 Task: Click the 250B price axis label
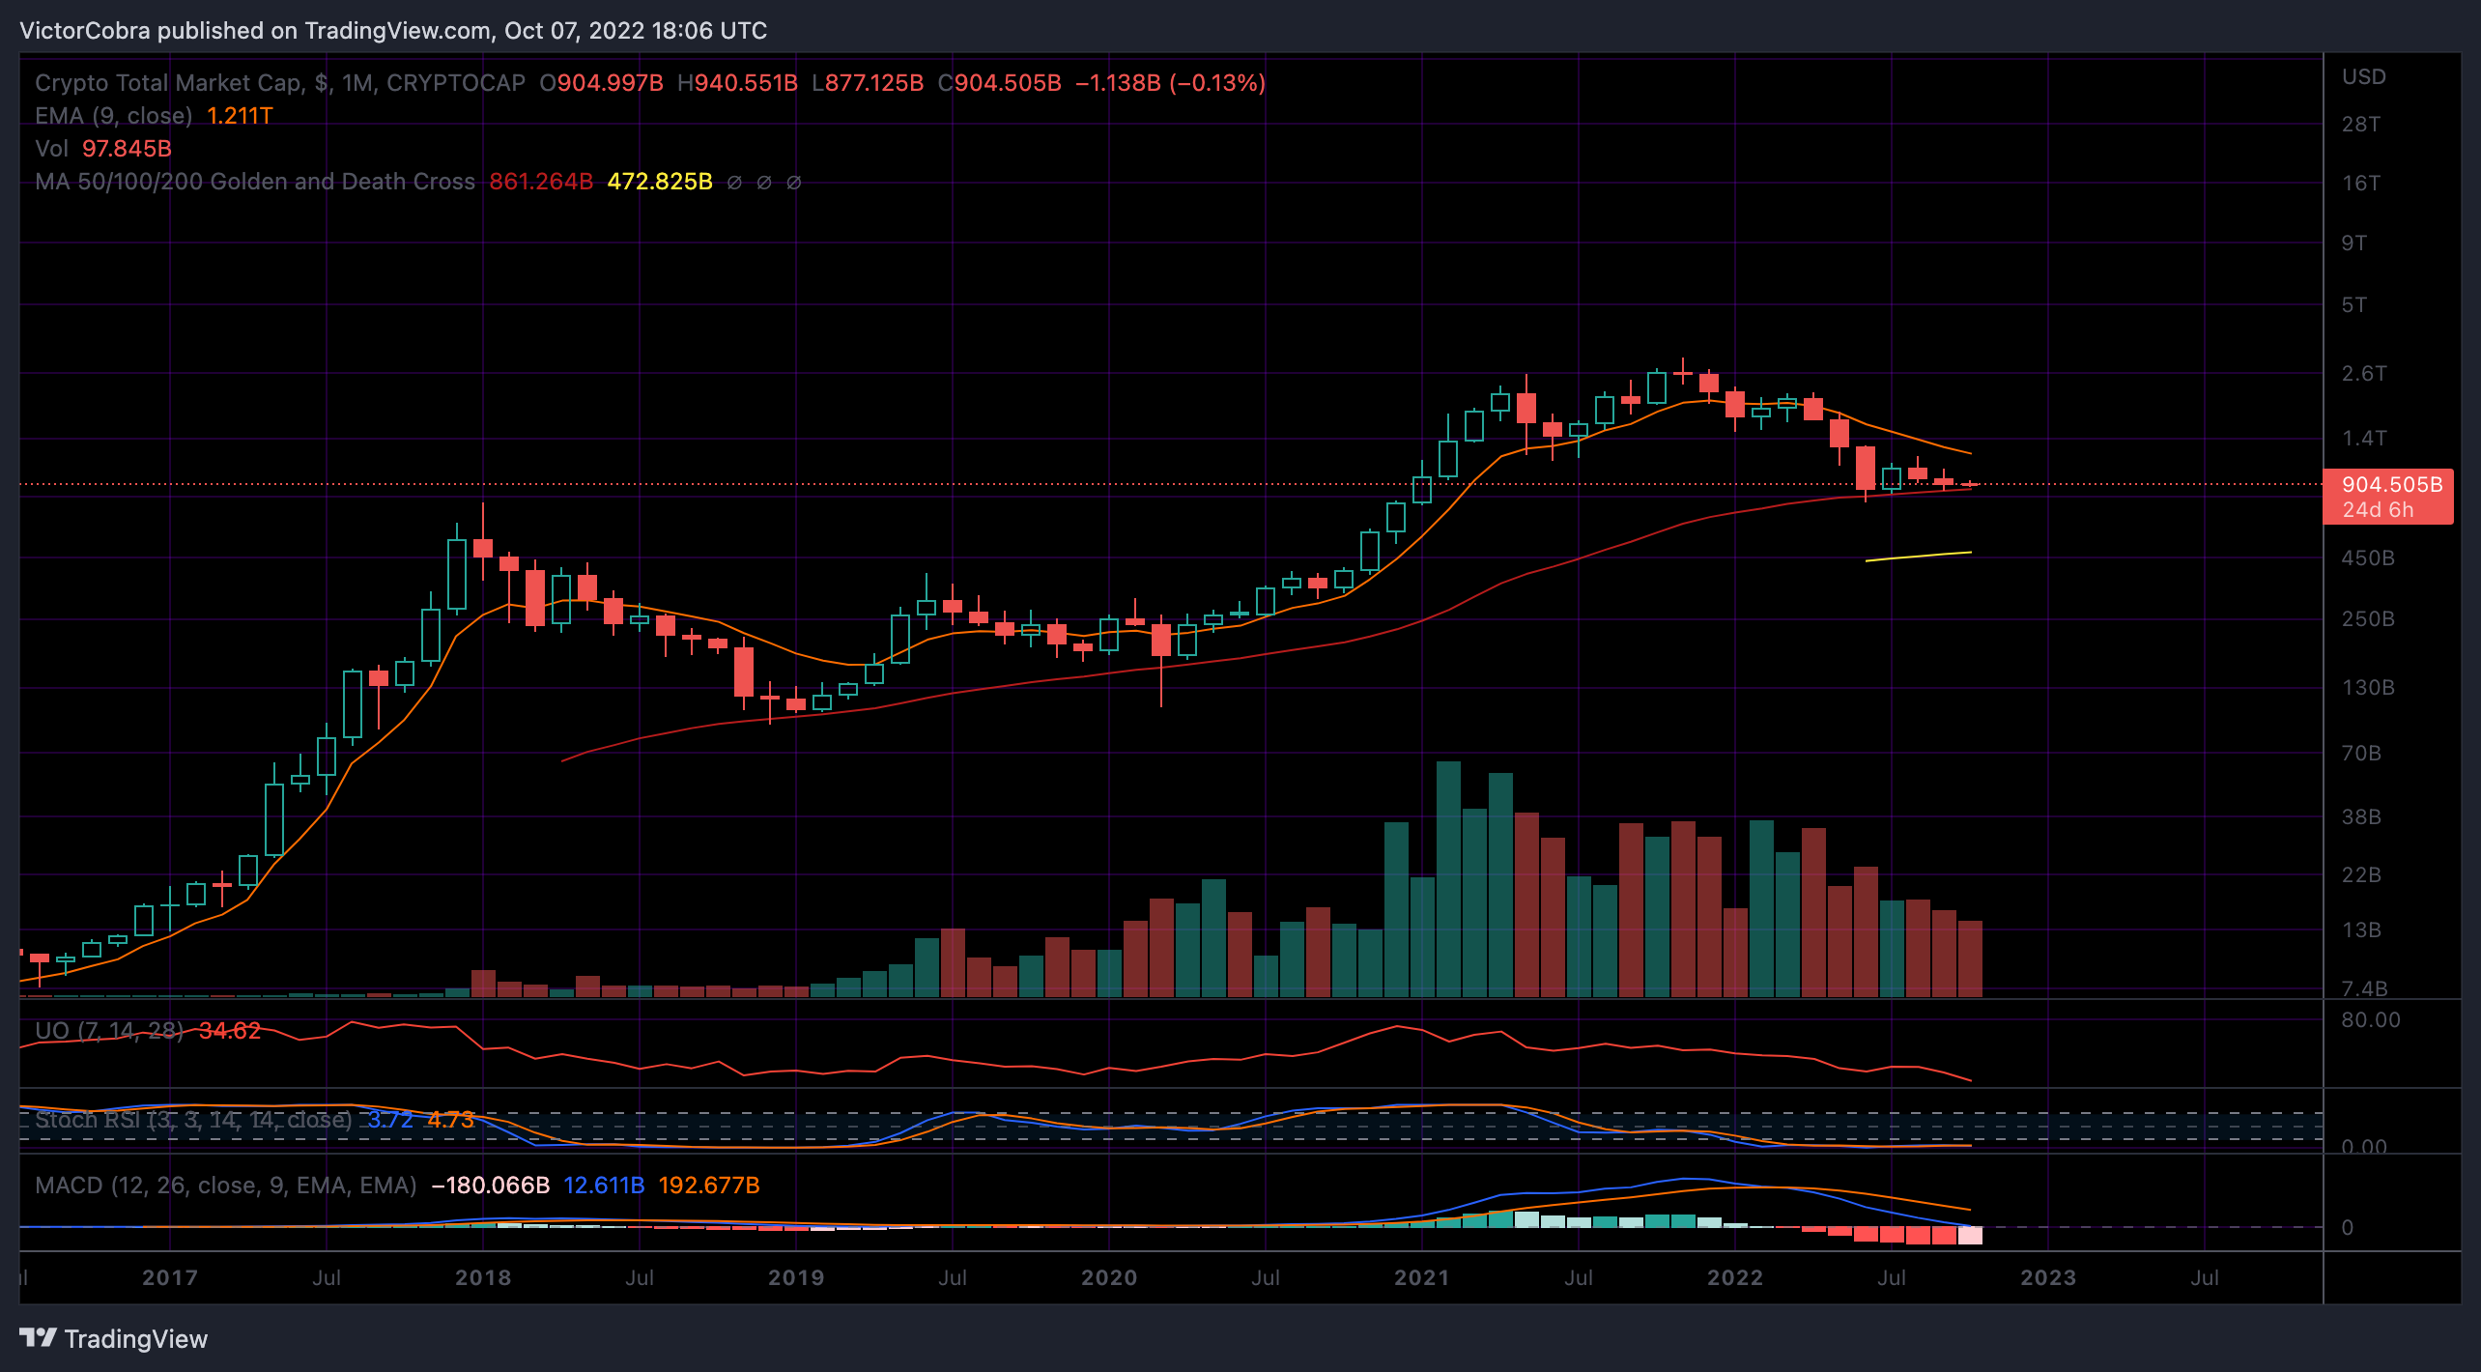[x=2367, y=618]
